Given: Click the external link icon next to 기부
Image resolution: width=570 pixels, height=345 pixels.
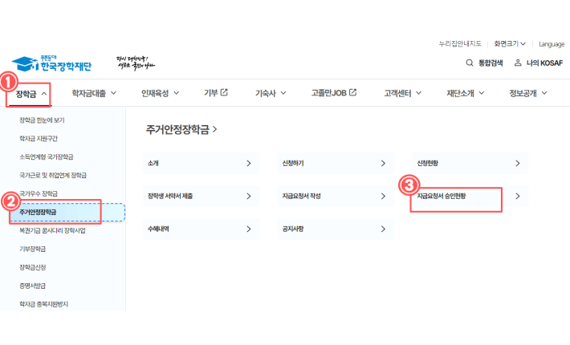Looking at the screenshot, I should pos(224,92).
